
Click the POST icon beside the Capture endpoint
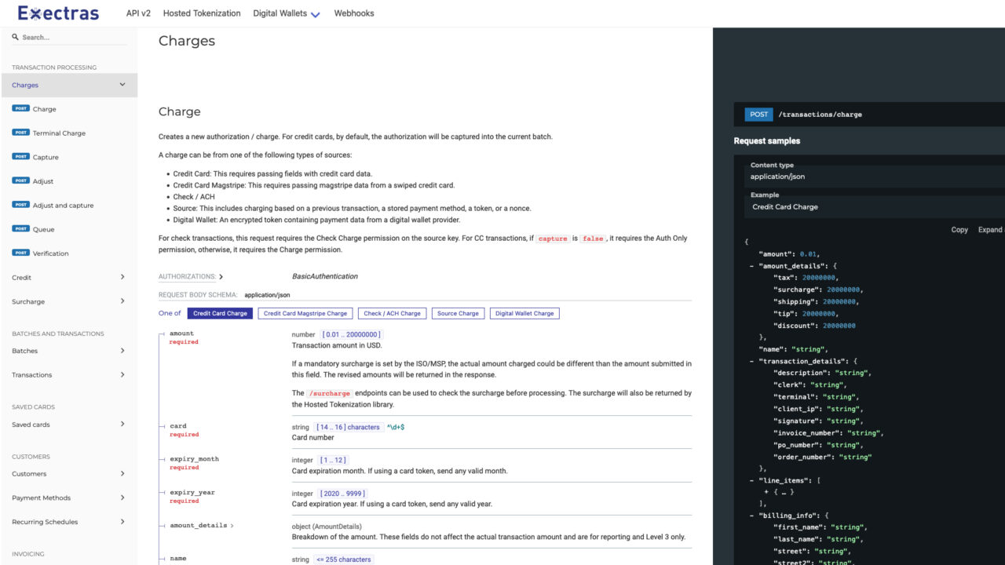tap(20, 156)
